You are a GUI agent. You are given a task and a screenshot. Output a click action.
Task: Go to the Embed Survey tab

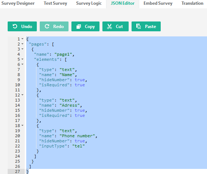click(158, 3)
